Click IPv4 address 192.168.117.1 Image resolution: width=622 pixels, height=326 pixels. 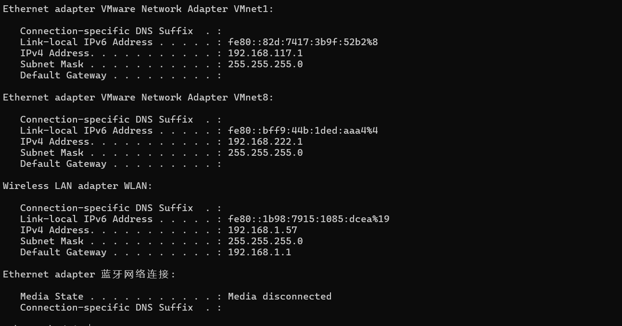click(265, 53)
